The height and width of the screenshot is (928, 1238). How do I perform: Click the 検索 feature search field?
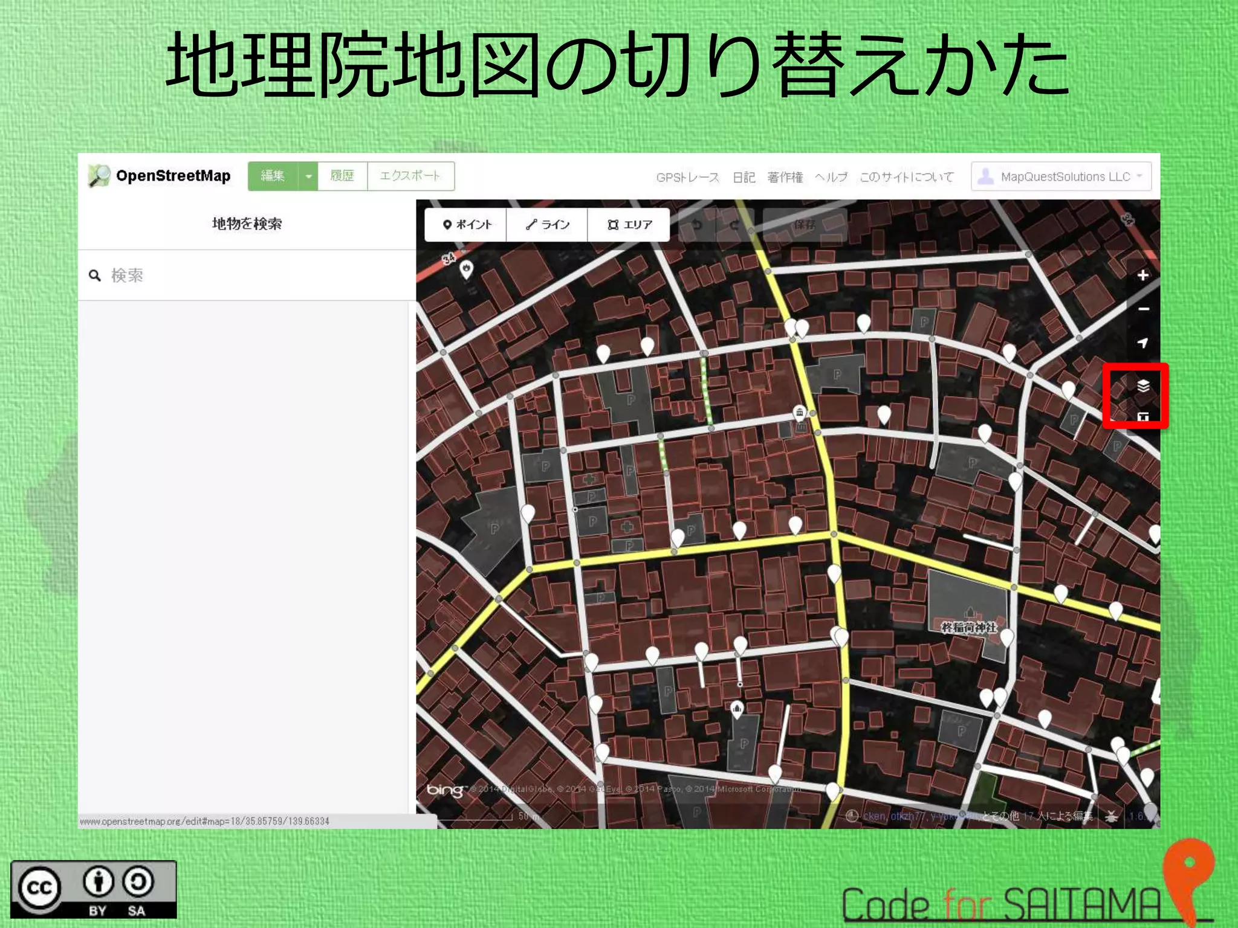(247, 275)
